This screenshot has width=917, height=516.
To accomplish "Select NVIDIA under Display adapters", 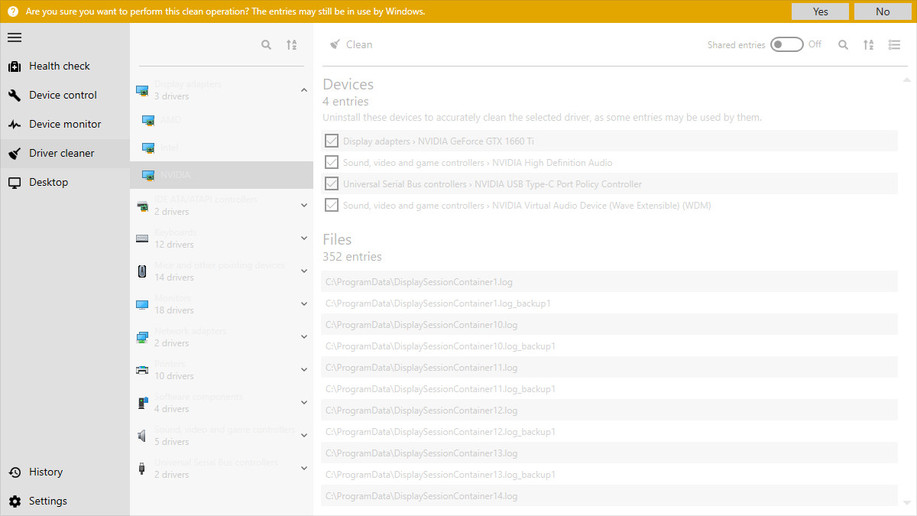I will [x=176, y=174].
